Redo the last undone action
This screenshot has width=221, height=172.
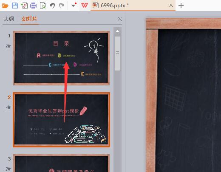(x=62, y=6)
